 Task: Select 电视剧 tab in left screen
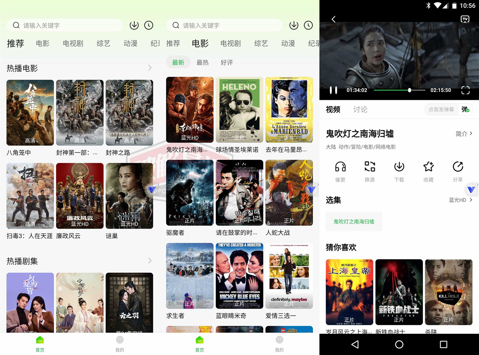coord(73,43)
